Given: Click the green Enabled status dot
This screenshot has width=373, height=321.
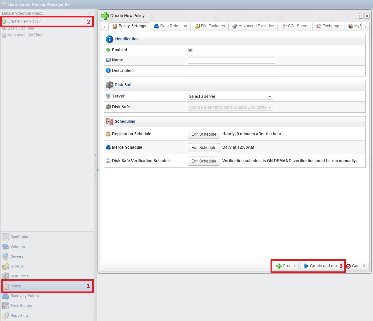Looking at the screenshot, I should click(x=108, y=50).
